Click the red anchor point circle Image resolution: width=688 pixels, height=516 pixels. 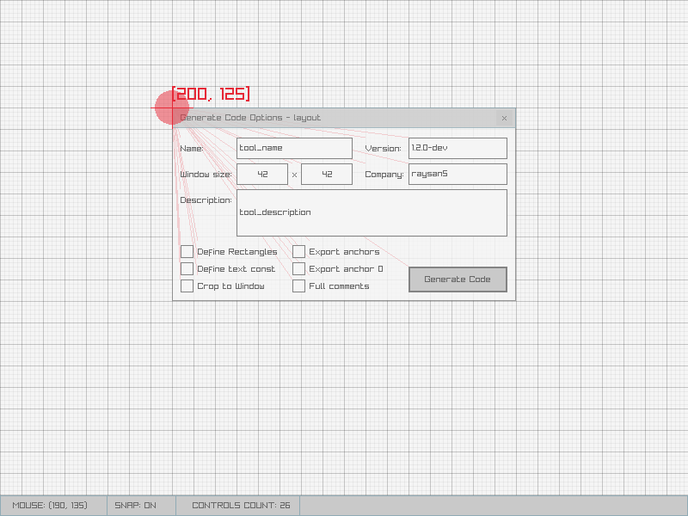pyautogui.click(x=171, y=107)
